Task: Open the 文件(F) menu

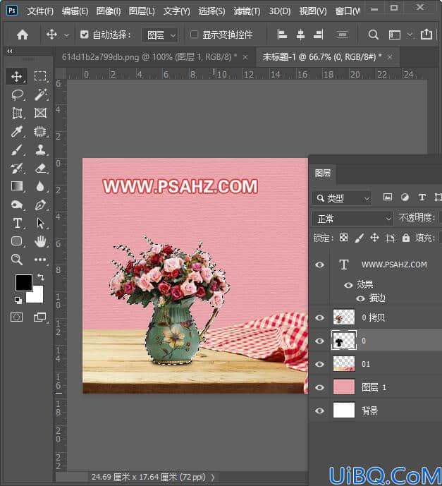Action: pyautogui.click(x=40, y=11)
